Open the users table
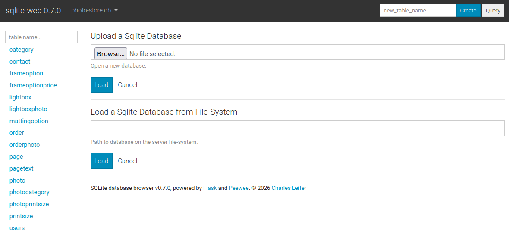This screenshot has width=509, height=236. tap(17, 228)
